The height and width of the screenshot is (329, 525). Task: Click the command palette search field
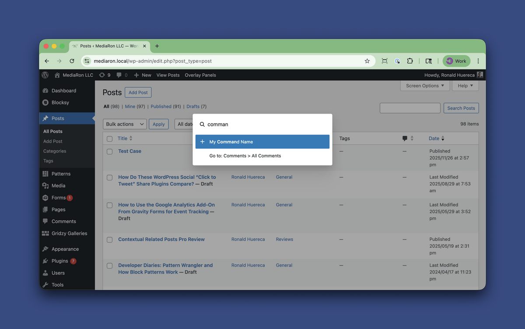coord(267,125)
